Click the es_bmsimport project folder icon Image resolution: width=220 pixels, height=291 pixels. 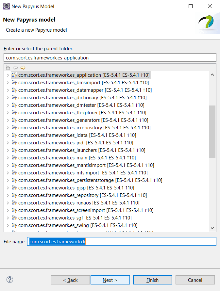14,83
